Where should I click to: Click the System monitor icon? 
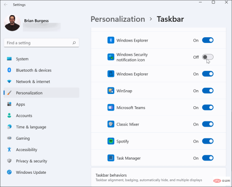click(x=9, y=59)
